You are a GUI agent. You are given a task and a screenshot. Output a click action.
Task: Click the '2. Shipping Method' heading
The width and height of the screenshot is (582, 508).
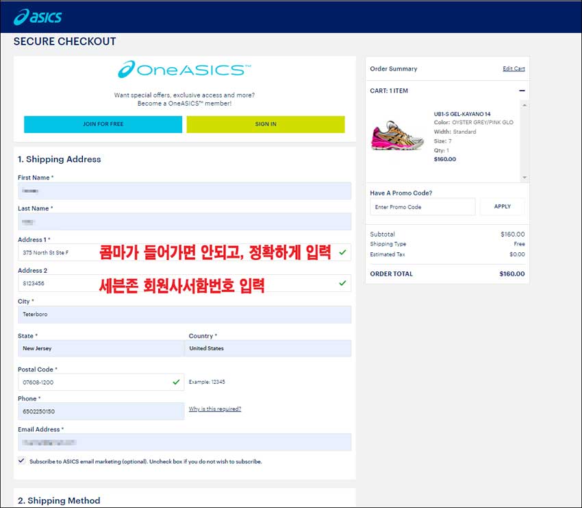(x=59, y=500)
